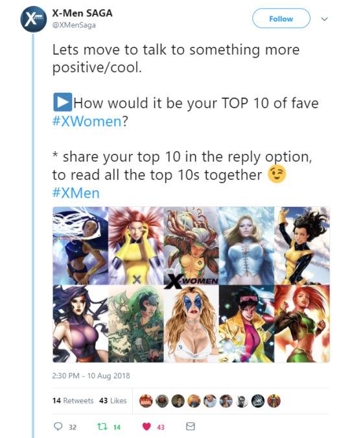Click the @XMenSaga handle
Screen dimensions: 350x438
74,25
